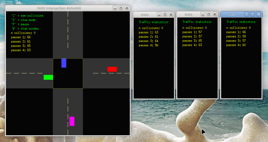Click the "'W' = stat window" help text
Screen dimensions: 268x142
(25, 29)
